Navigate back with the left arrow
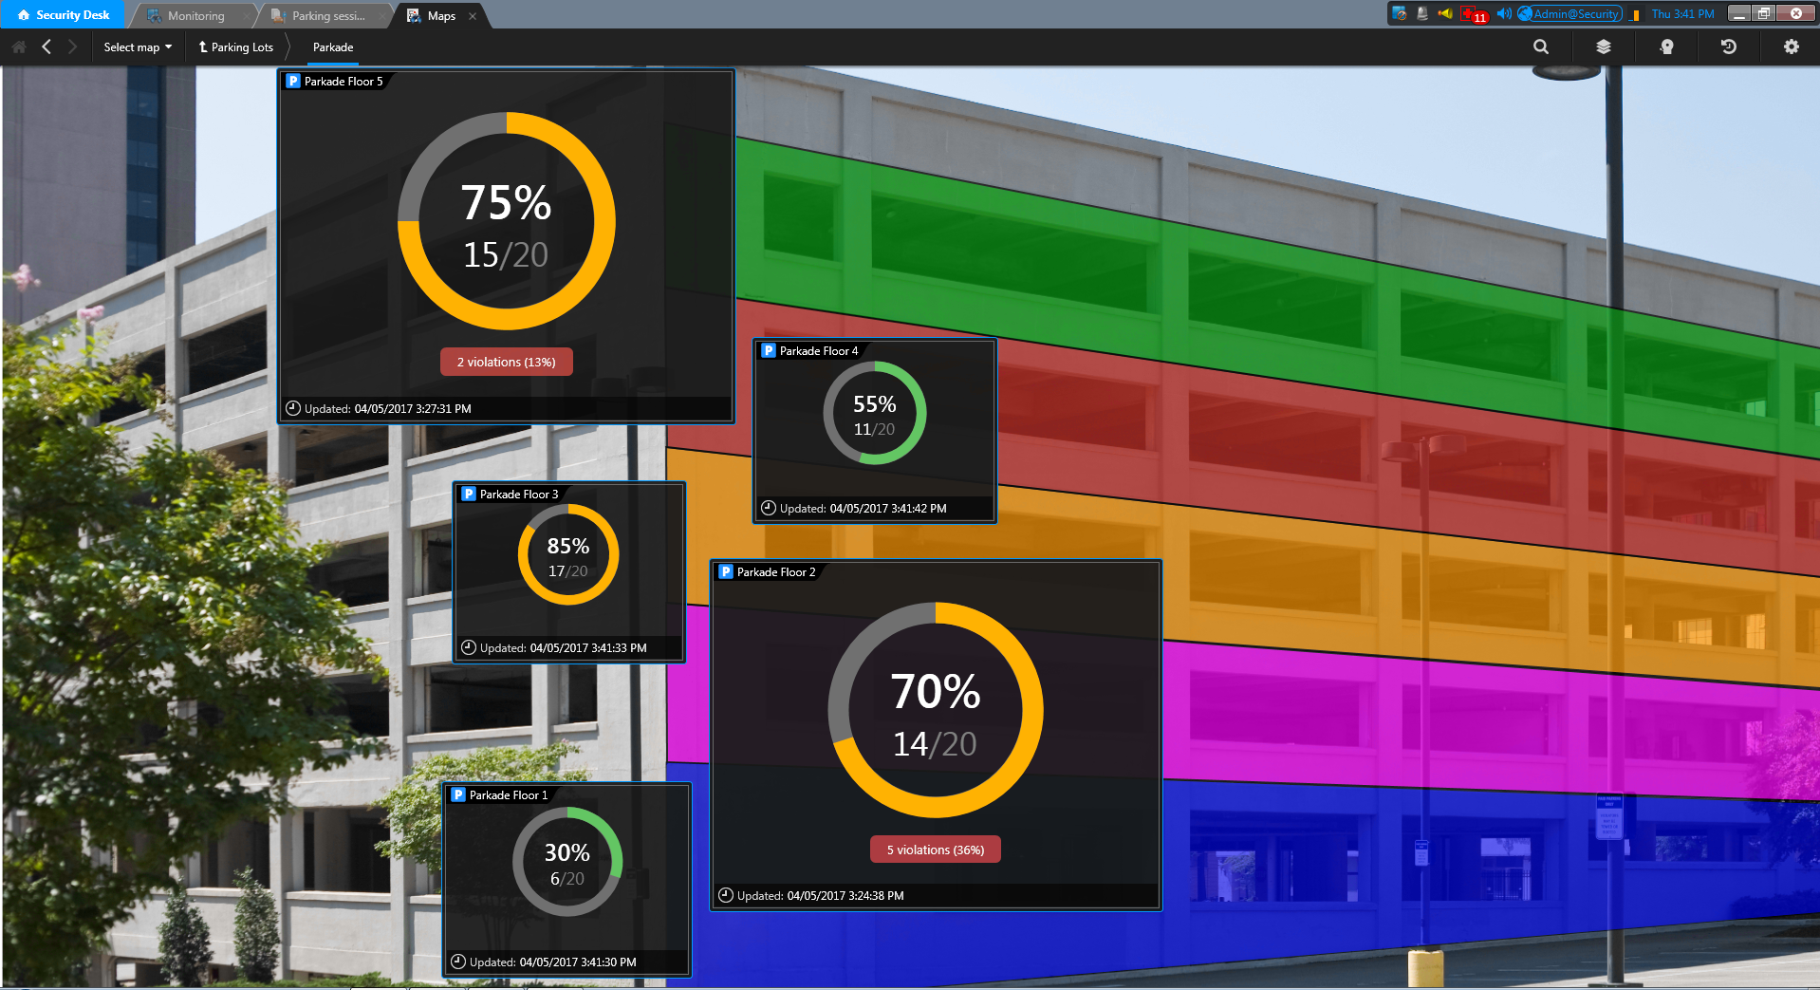 tap(46, 47)
